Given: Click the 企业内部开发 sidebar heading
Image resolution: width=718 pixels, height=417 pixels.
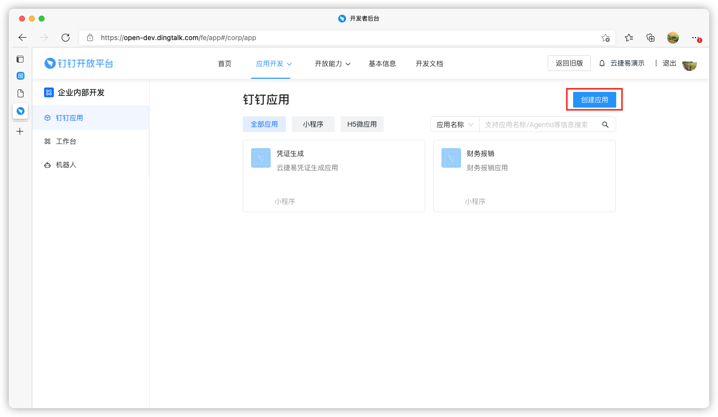Looking at the screenshot, I should (81, 92).
